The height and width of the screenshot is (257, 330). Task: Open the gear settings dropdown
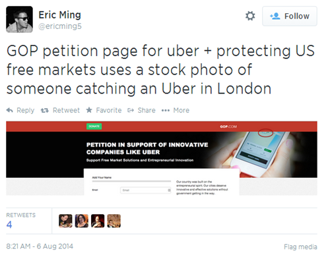250,16
